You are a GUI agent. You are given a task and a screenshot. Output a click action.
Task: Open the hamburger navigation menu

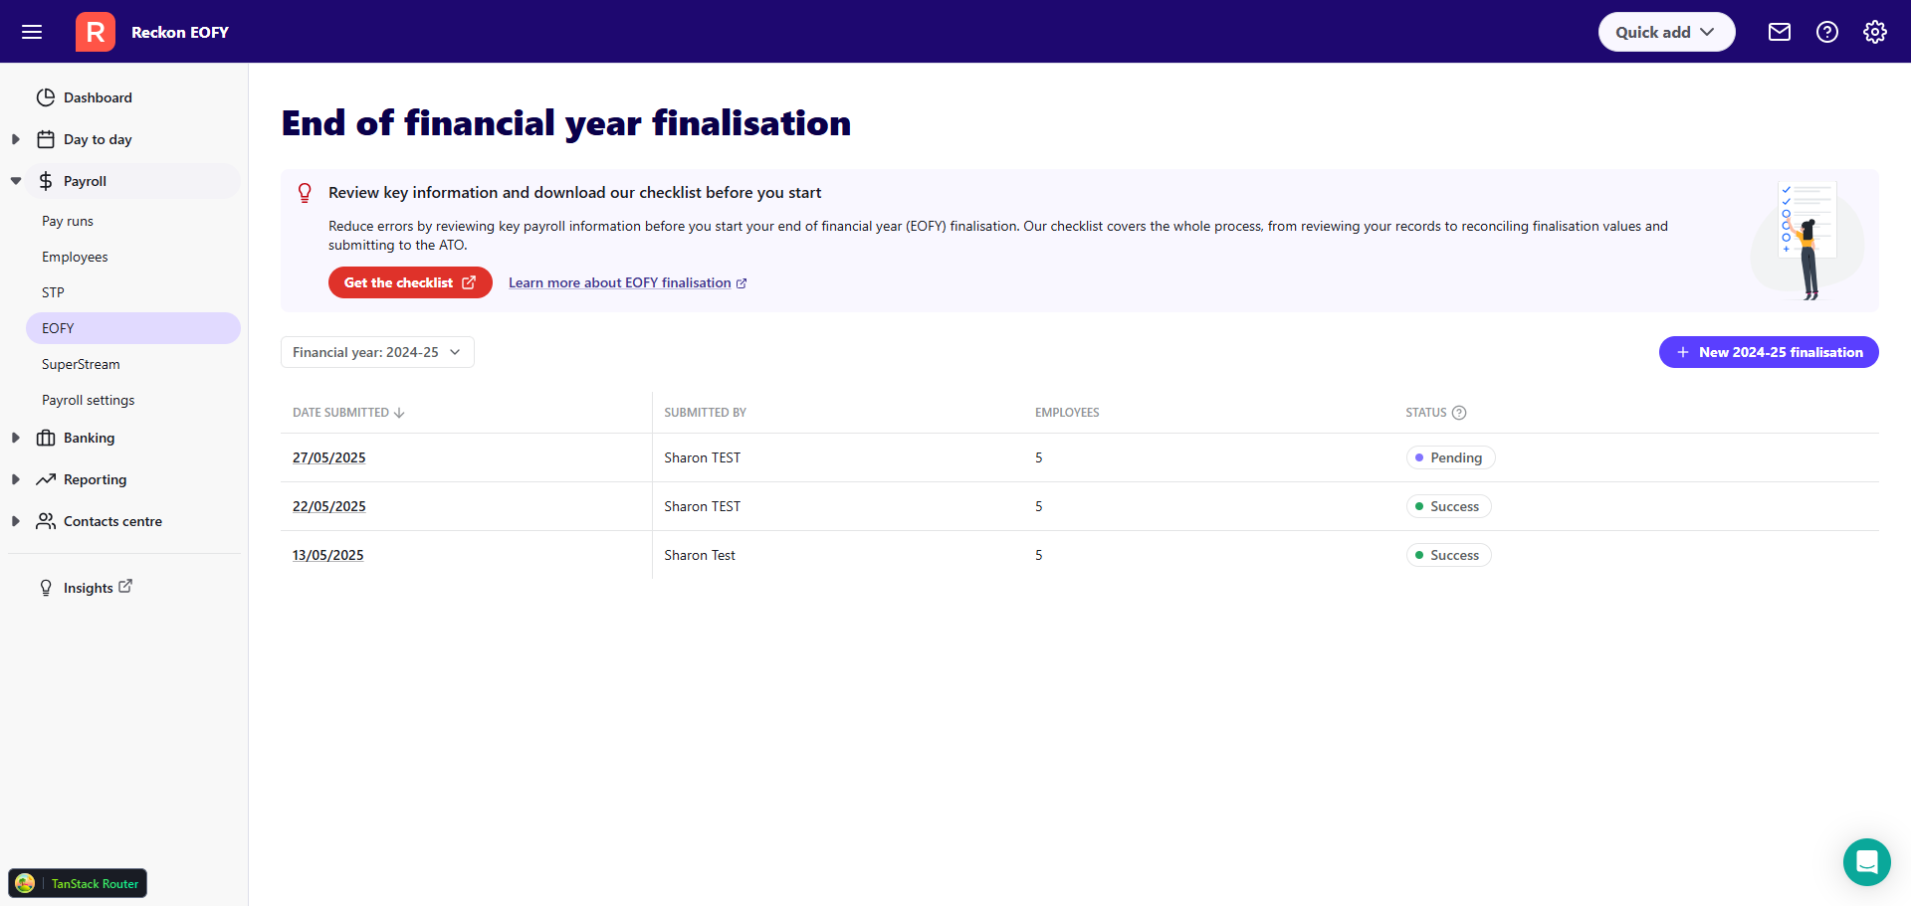pos(32,32)
